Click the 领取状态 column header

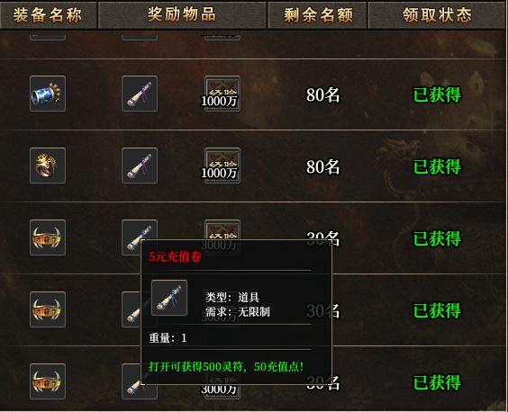[x=438, y=15]
